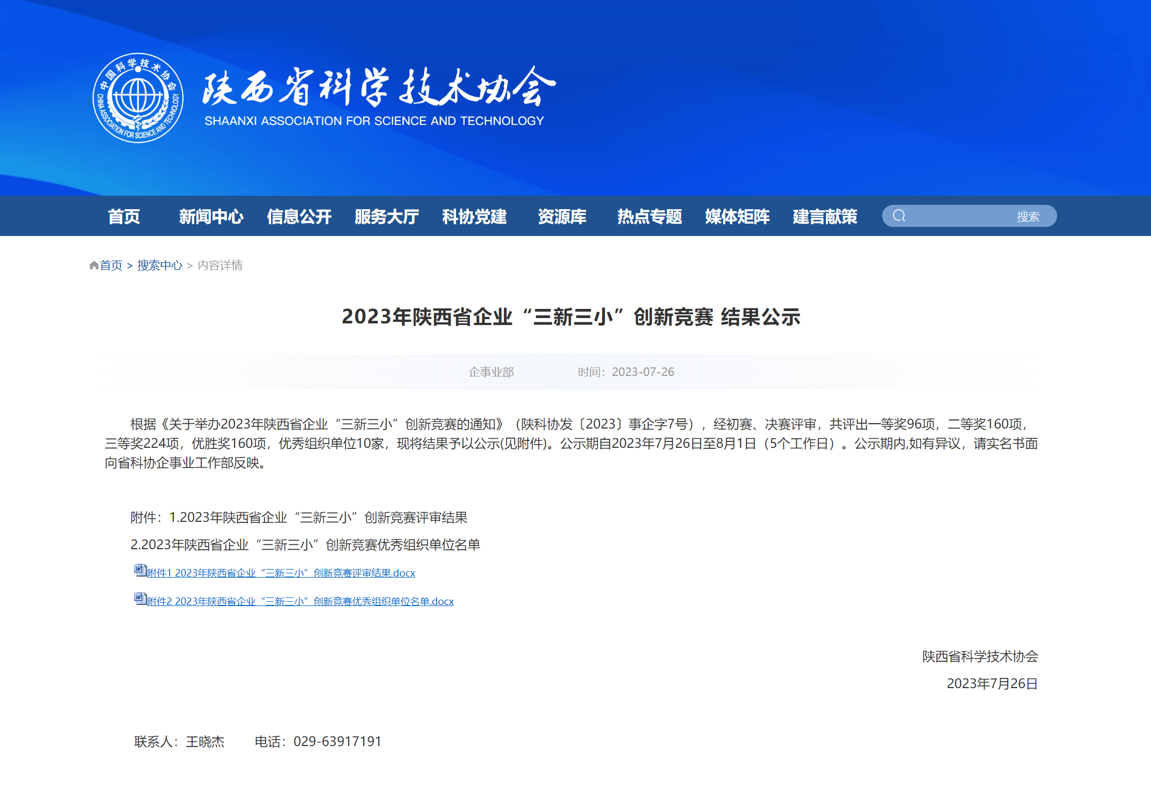This screenshot has height=812, width=1151.
Task: Open the 科协党建 menu
Action: [x=474, y=216]
